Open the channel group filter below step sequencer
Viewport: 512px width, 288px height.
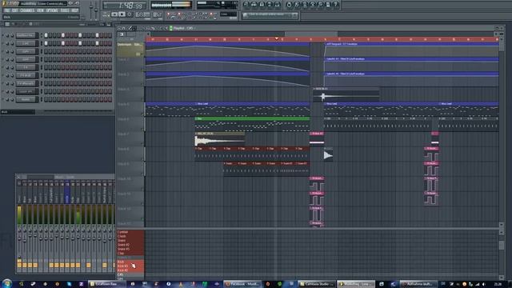tap(18, 112)
